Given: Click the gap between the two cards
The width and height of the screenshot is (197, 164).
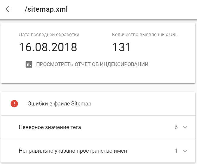Looking at the screenshot, I should tap(98, 88).
